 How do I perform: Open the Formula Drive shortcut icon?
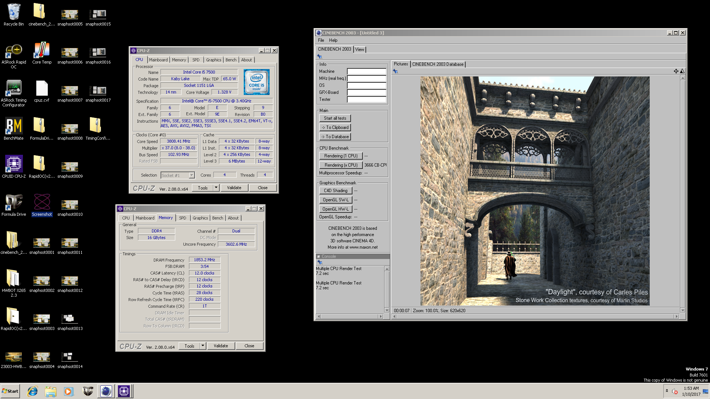(x=14, y=205)
